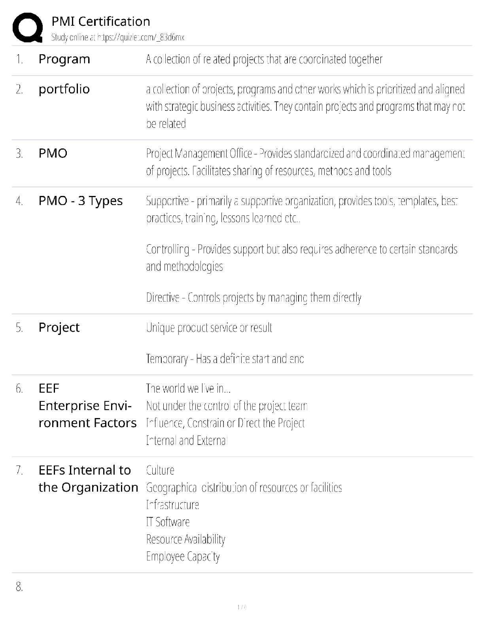Screen dimensions: 484x627
Task: Click the PMO term heading
Action: [53, 153]
